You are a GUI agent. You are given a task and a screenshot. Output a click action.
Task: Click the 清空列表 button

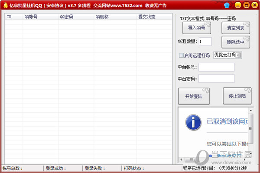pos(236,28)
